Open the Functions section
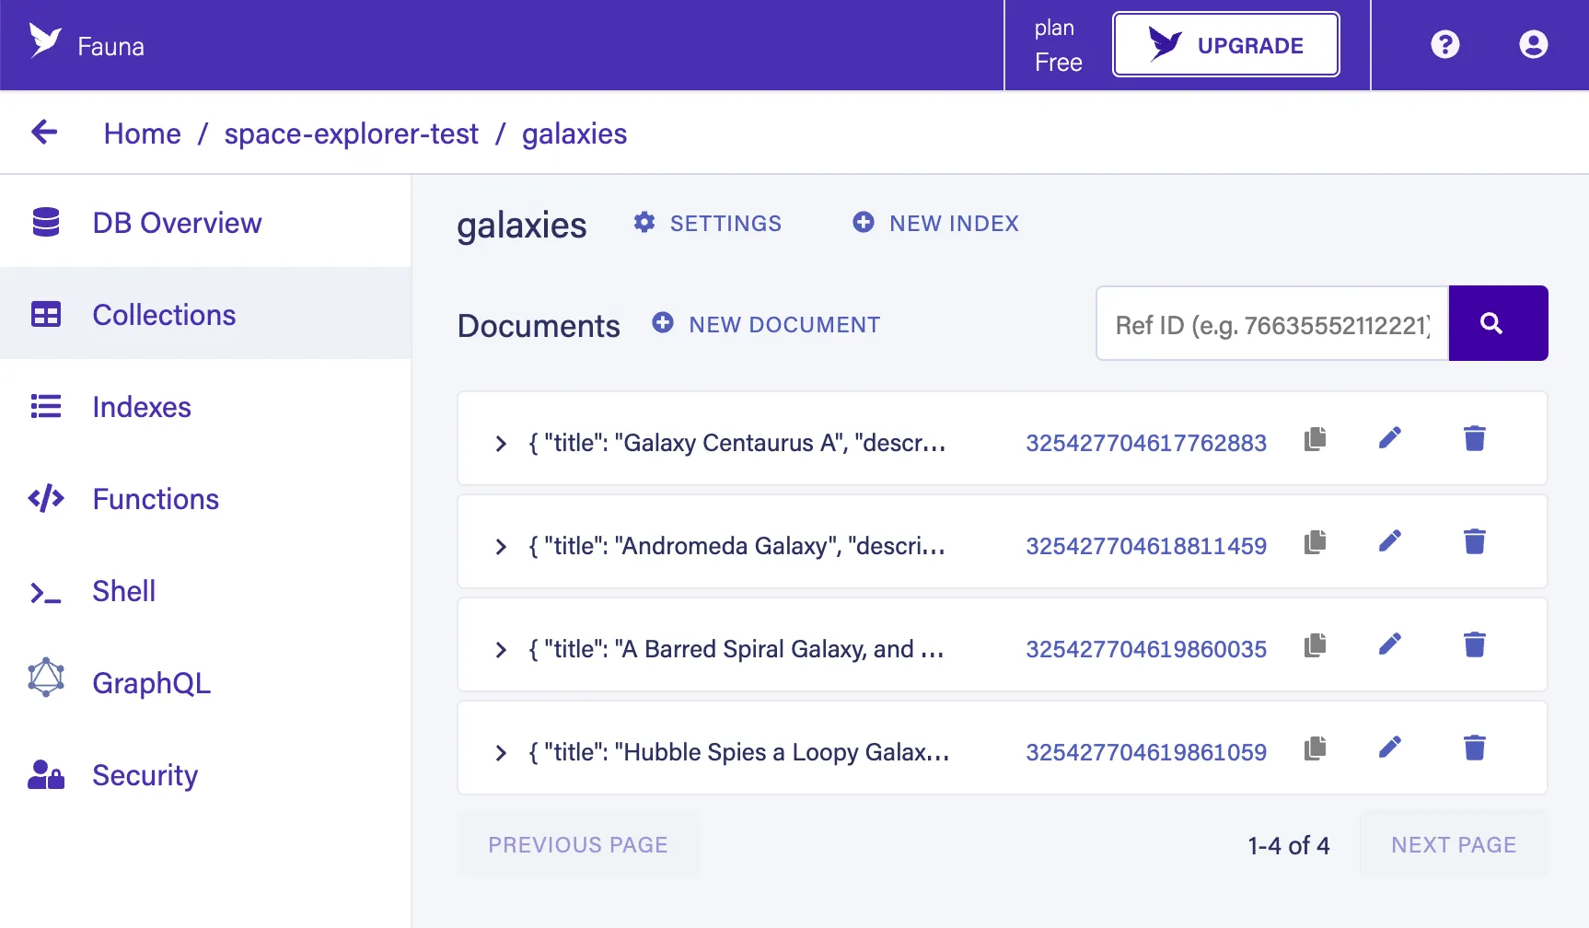Screen dimensions: 1589x928 (155, 499)
